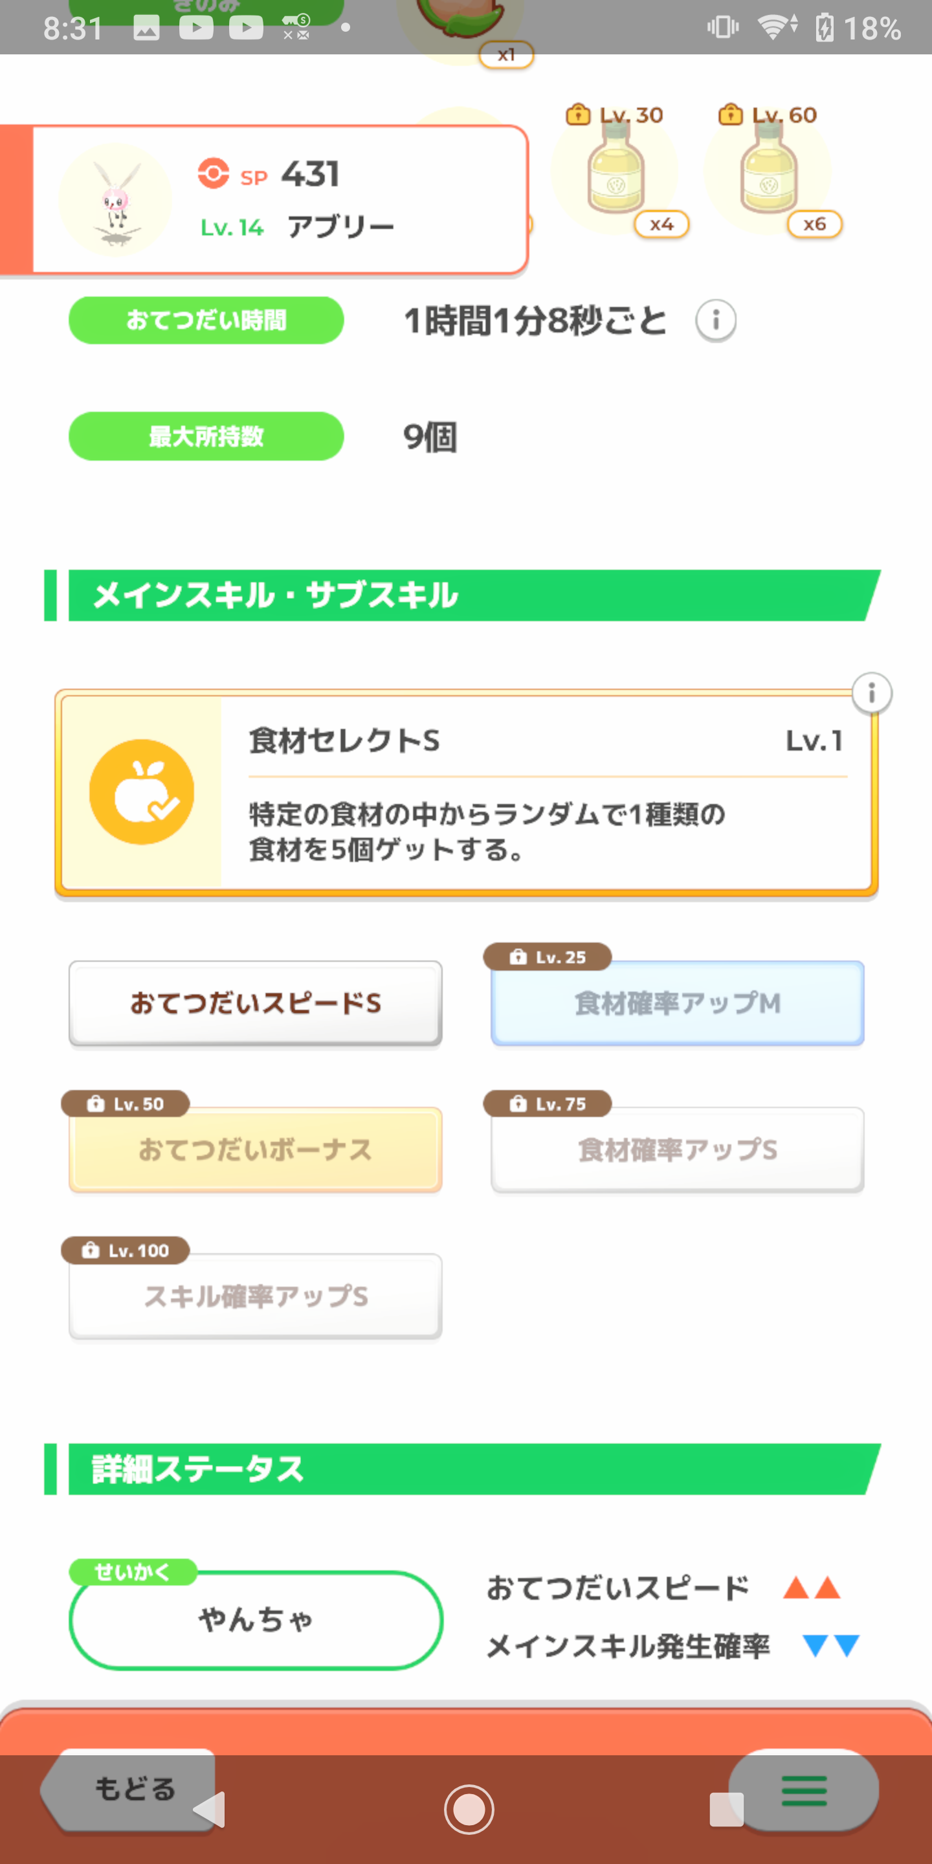Tap the Android home navigation button

pos(469,1809)
